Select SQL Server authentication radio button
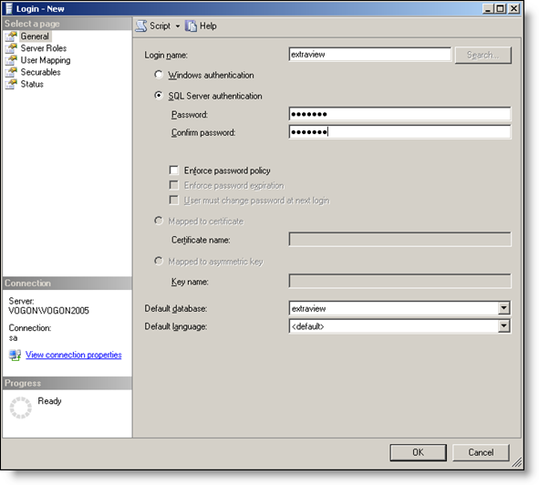The height and width of the screenshot is (485, 539). tap(159, 95)
